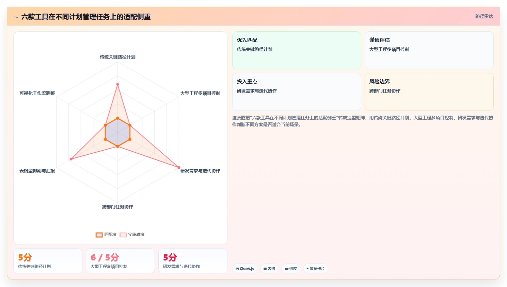Click the page title 六款工具在不同计划管理任务上的适配侧重

[86, 17]
